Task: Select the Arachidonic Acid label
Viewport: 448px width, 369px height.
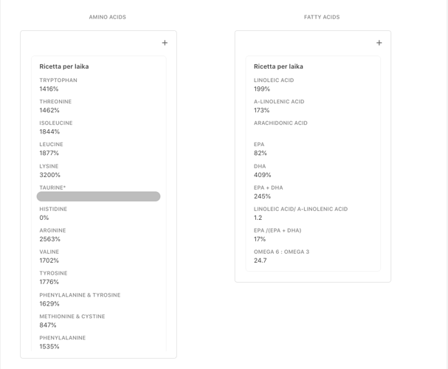Action: tap(280, 123)
